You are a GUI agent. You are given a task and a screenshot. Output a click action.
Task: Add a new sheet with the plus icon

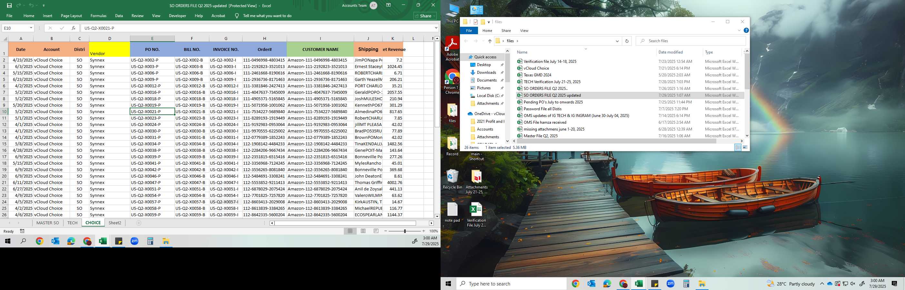click(139, 223)
